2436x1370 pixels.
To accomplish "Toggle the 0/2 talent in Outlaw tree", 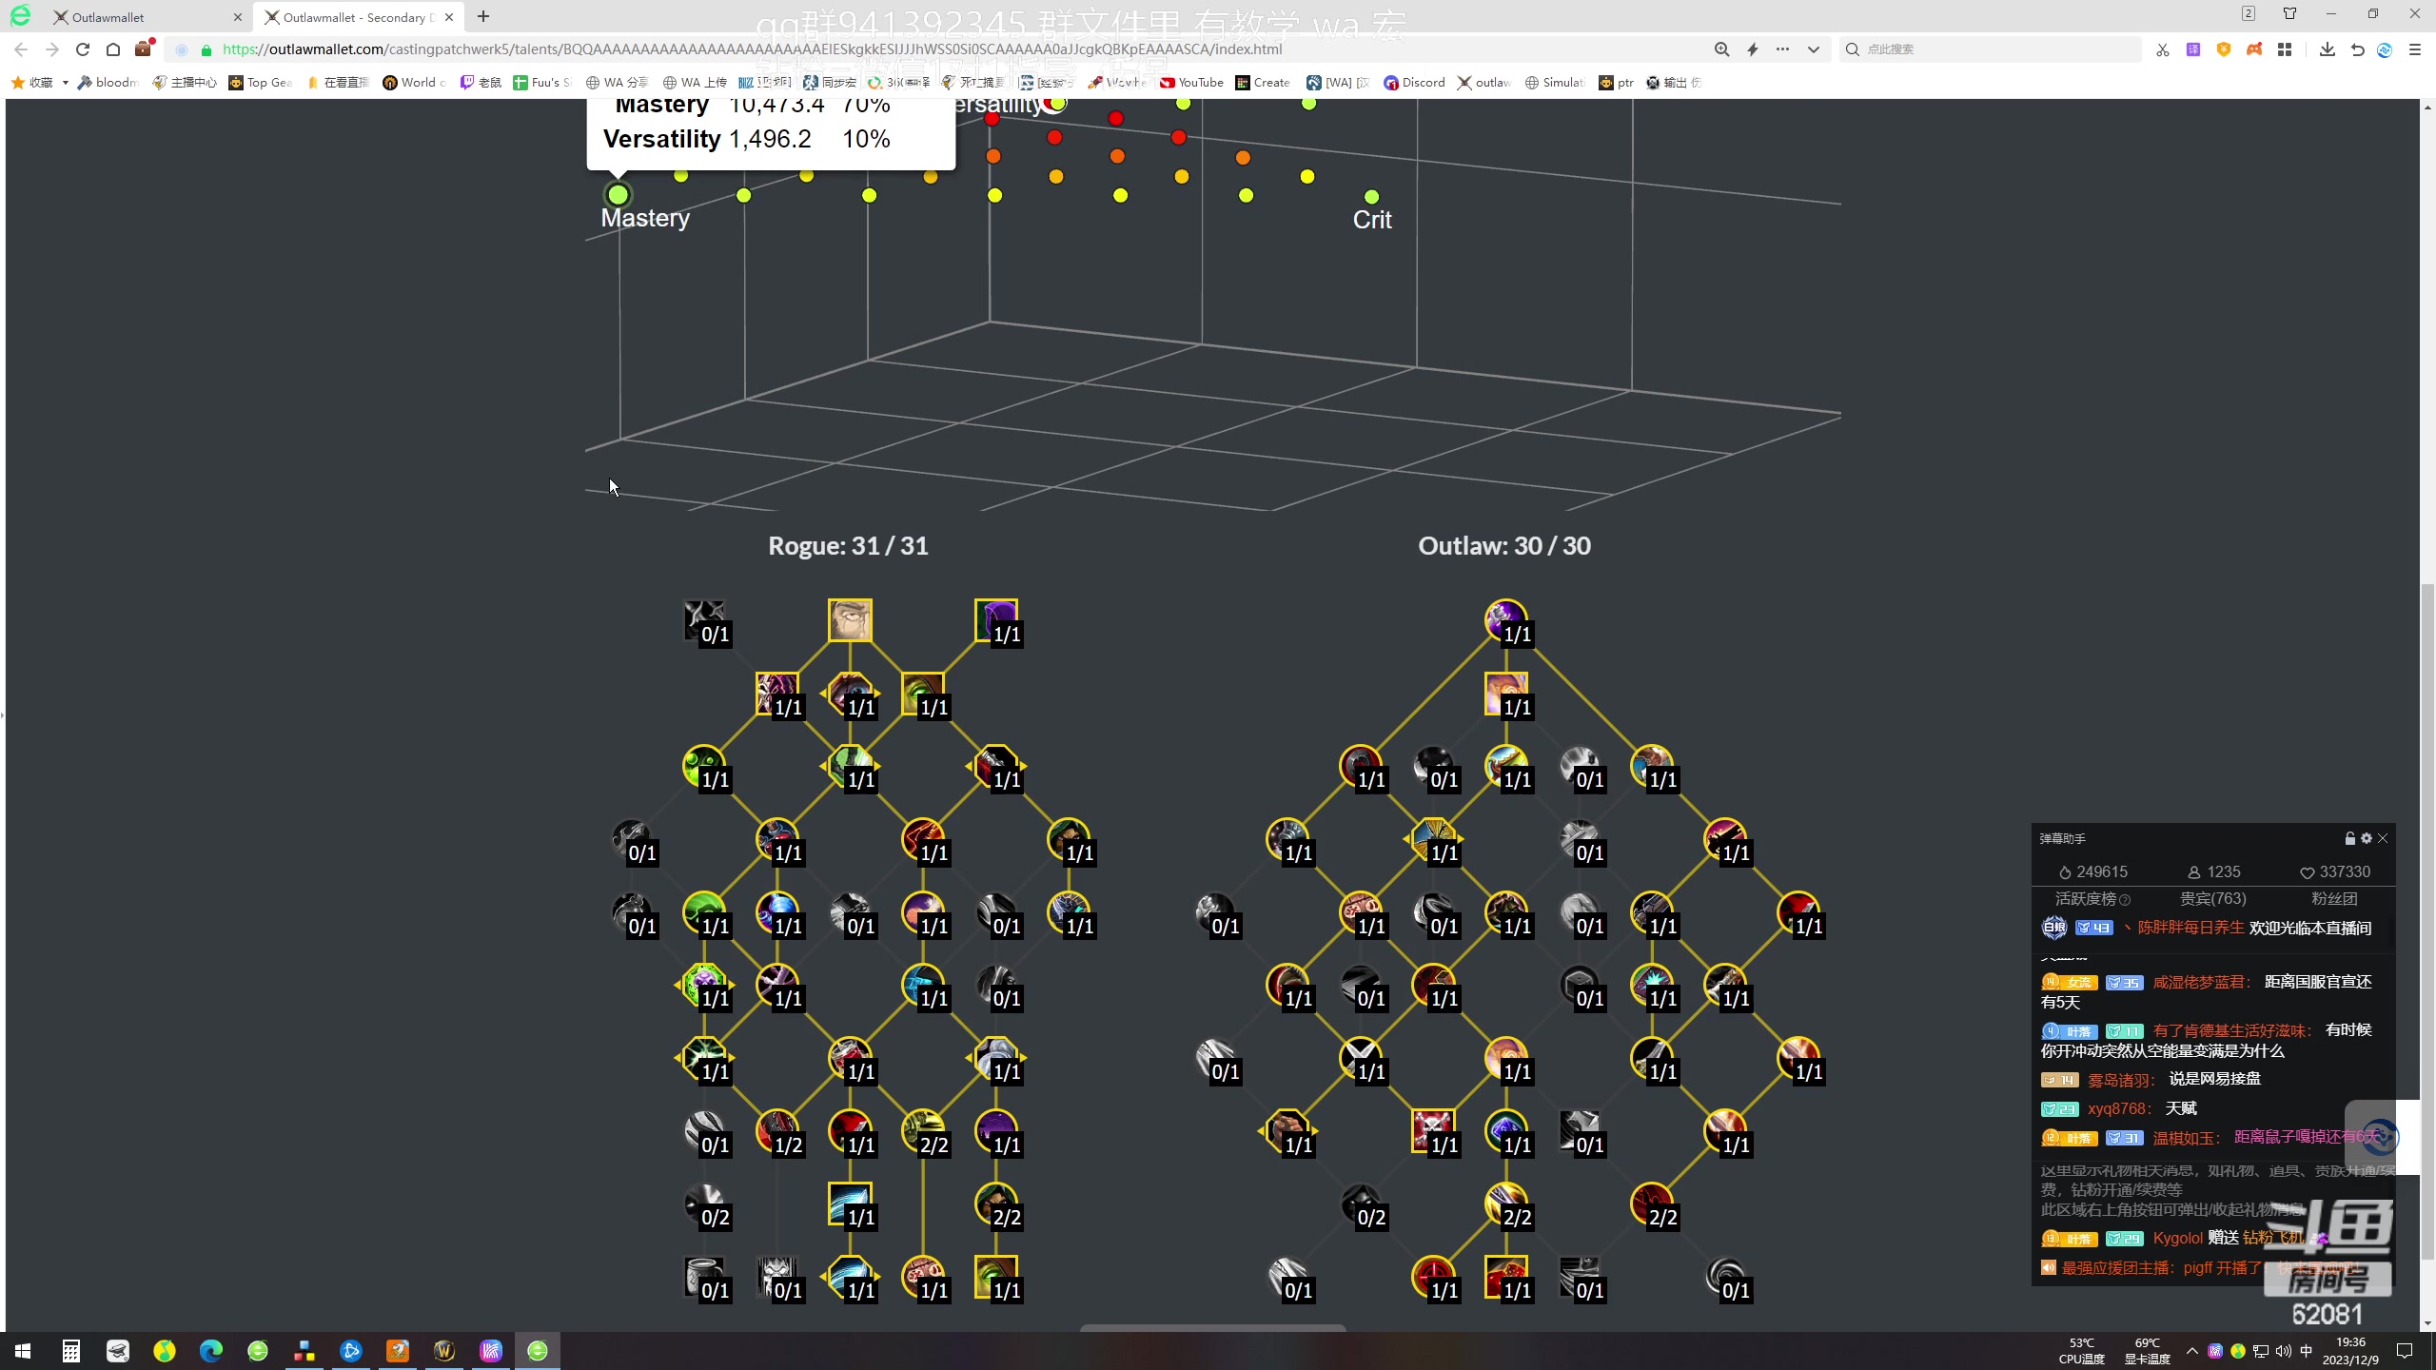I will coord(1361,1204).
